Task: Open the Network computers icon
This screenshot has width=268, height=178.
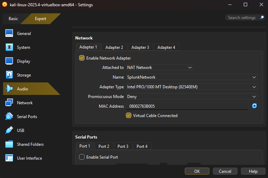Action: pos(9,103)
